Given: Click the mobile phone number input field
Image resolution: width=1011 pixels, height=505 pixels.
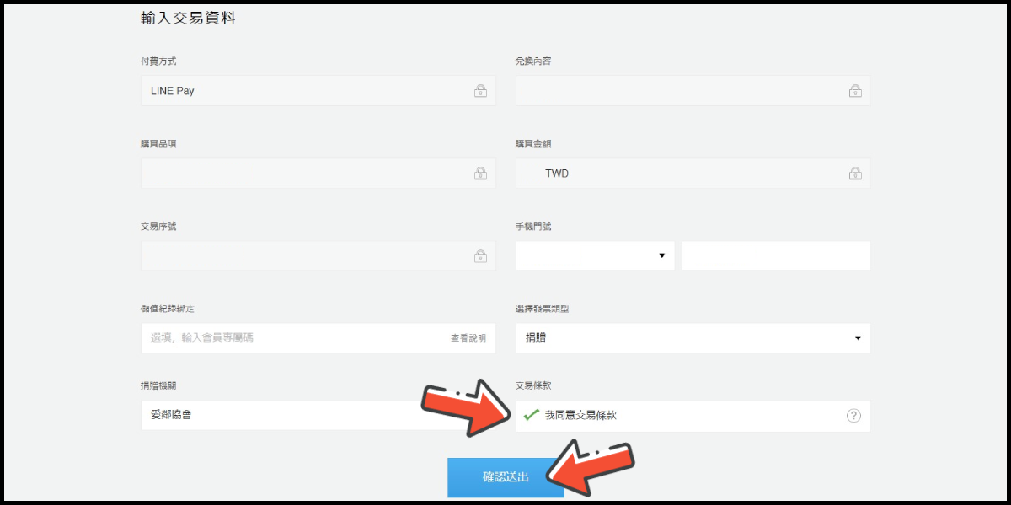Looking at the screenshot, I should [x=776, y=256].
